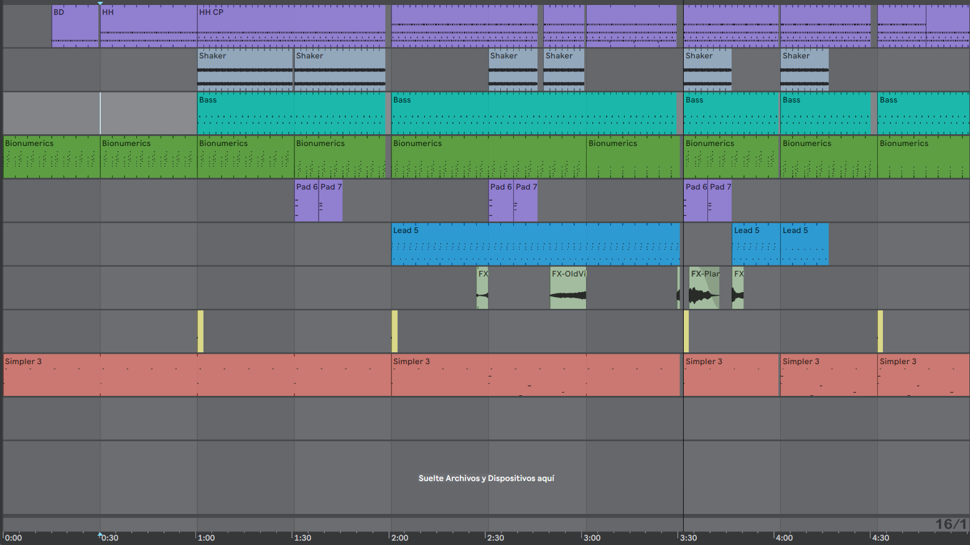This screenshot has width=970, height=545.
Task: Click the 4:00 mark on the time ruler
Action: [784, 538]
